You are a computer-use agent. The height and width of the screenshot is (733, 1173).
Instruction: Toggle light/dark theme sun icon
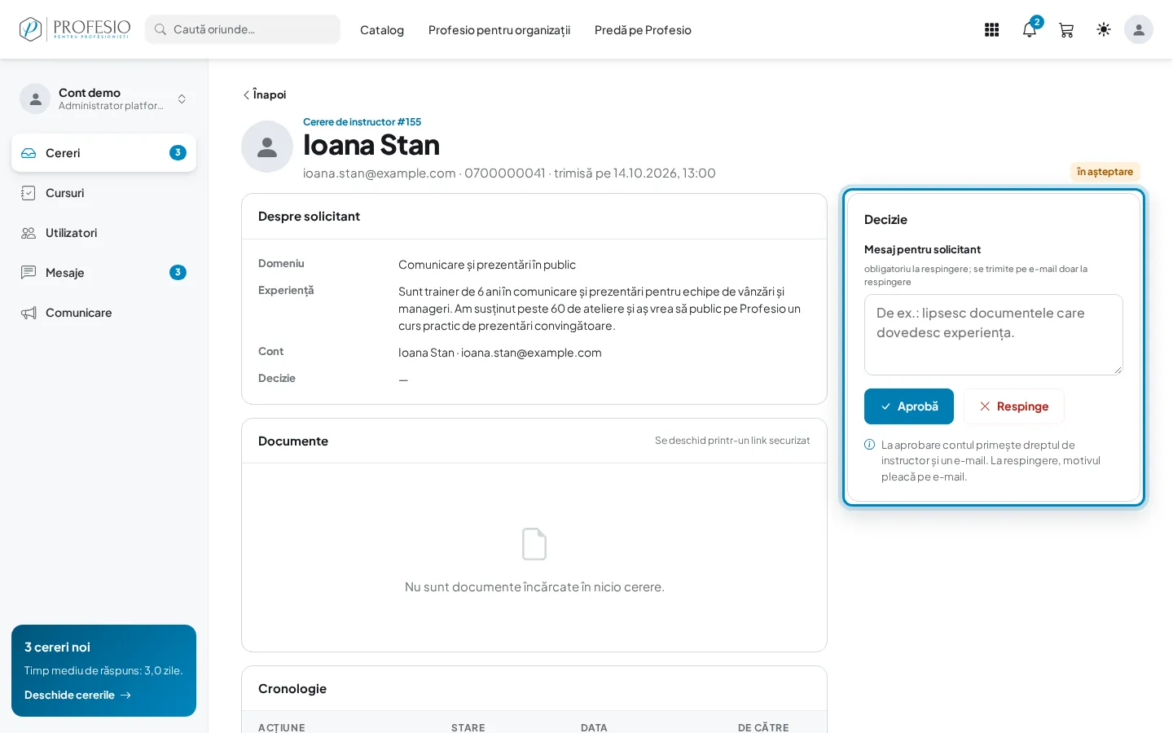point(1104,29)
